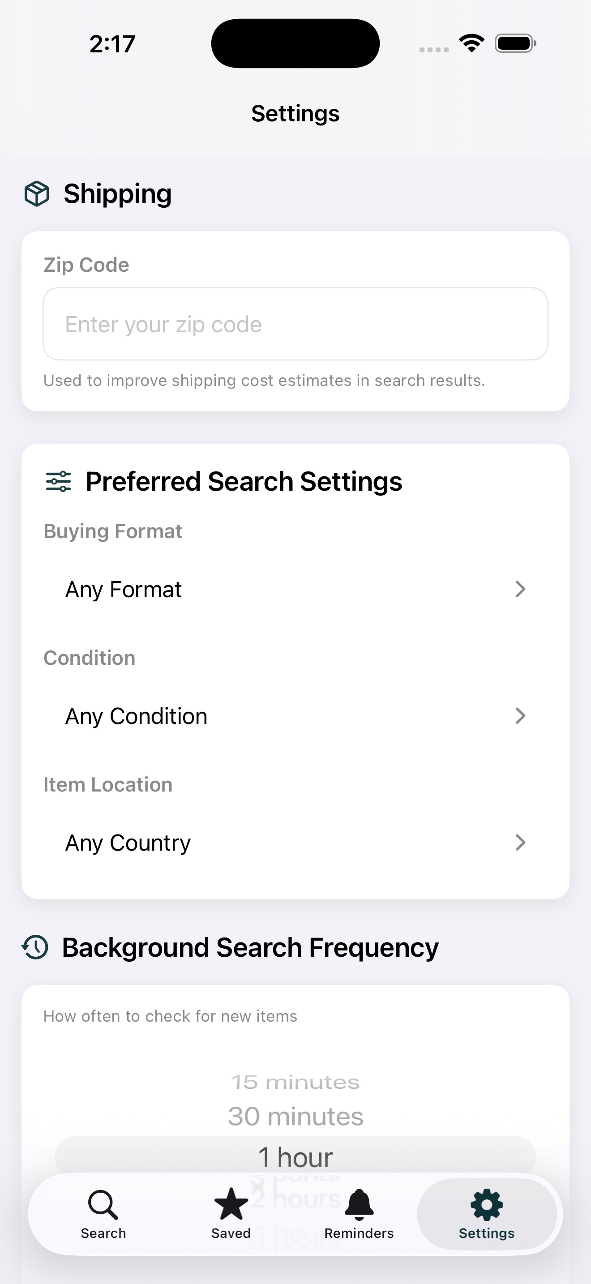Tap the Background Search Frequency clock icon
Viewport: 591px width, 1284px height.
tap(35, 947)
